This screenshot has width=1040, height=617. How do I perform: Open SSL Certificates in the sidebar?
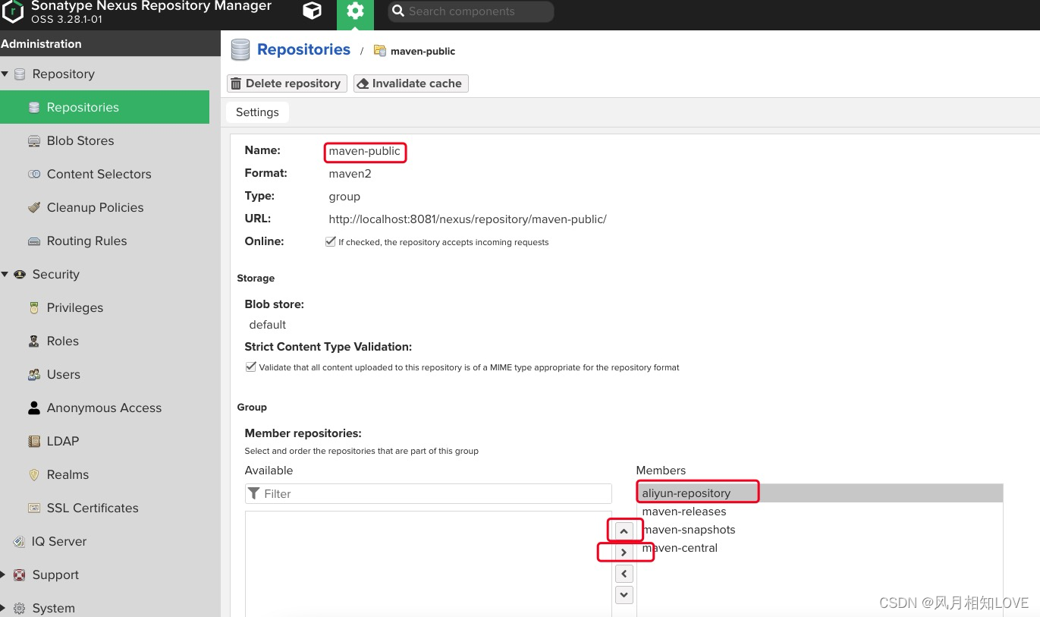pos(105,508)
